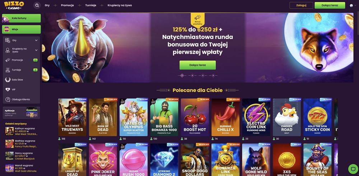Open Krupierzy na żywo top menu
359x176 pixels.
pos(120,5)
